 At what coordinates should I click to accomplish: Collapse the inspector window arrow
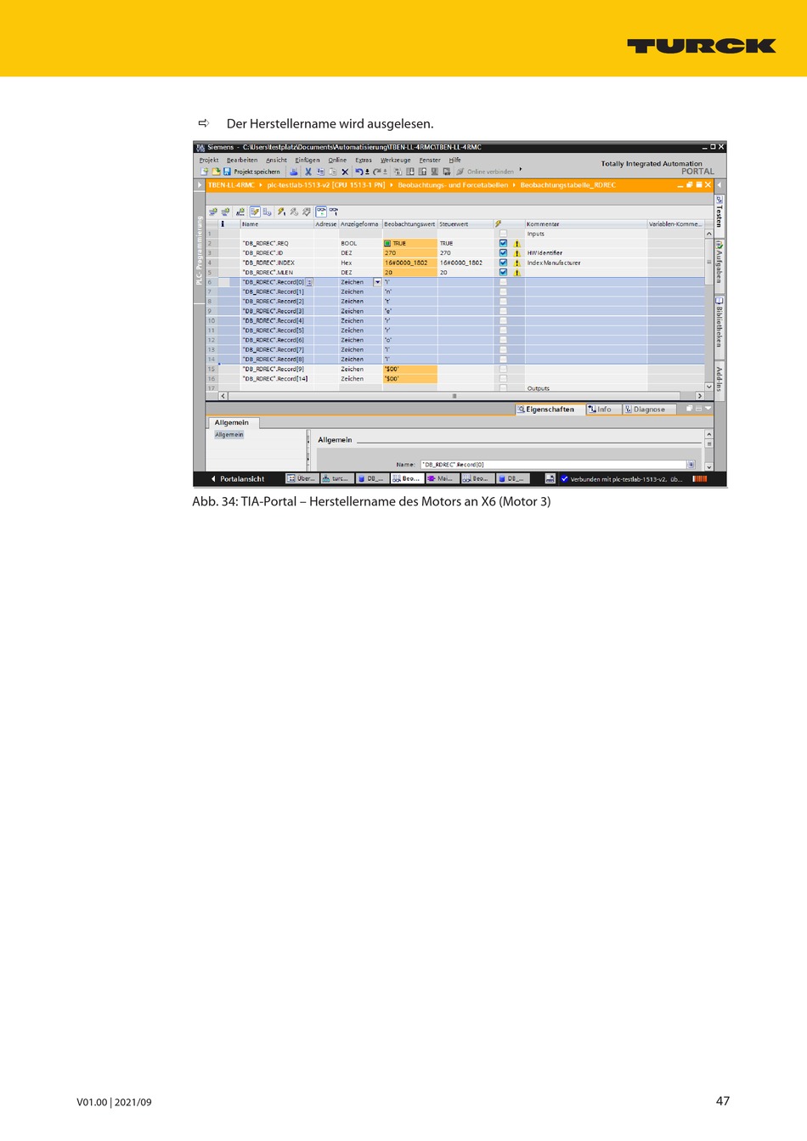pos(708,409)
